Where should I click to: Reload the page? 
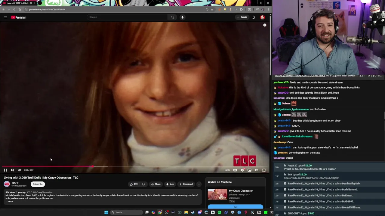14,9
